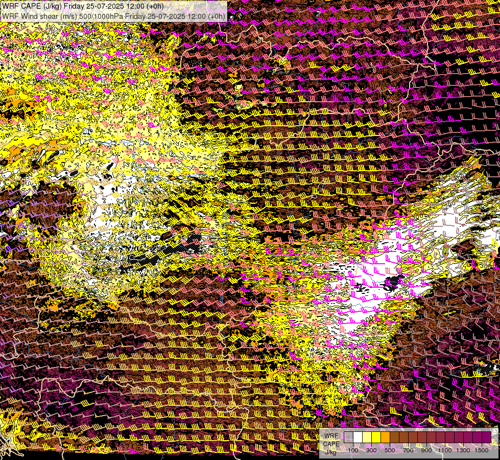Click the last purple swatch after 1500
The image size is (500, 460).
(x=486, y=438)
